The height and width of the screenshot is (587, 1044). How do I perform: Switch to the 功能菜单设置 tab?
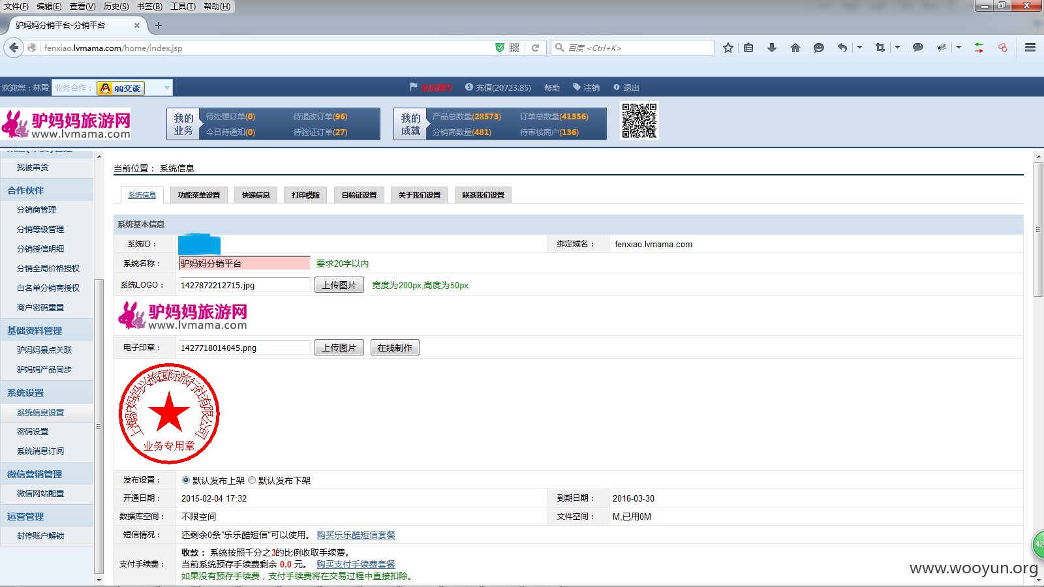[x=199, y=195]
